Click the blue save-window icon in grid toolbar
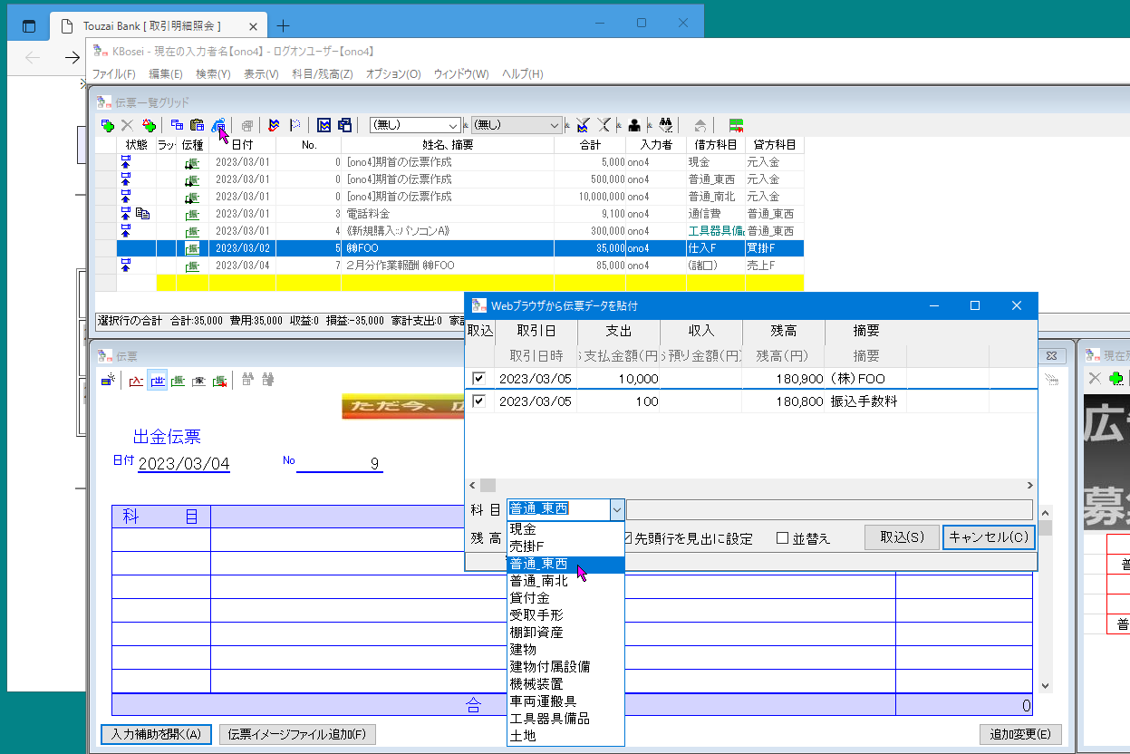The height and width of the screenshot is (754, 1130). [344, 125]
